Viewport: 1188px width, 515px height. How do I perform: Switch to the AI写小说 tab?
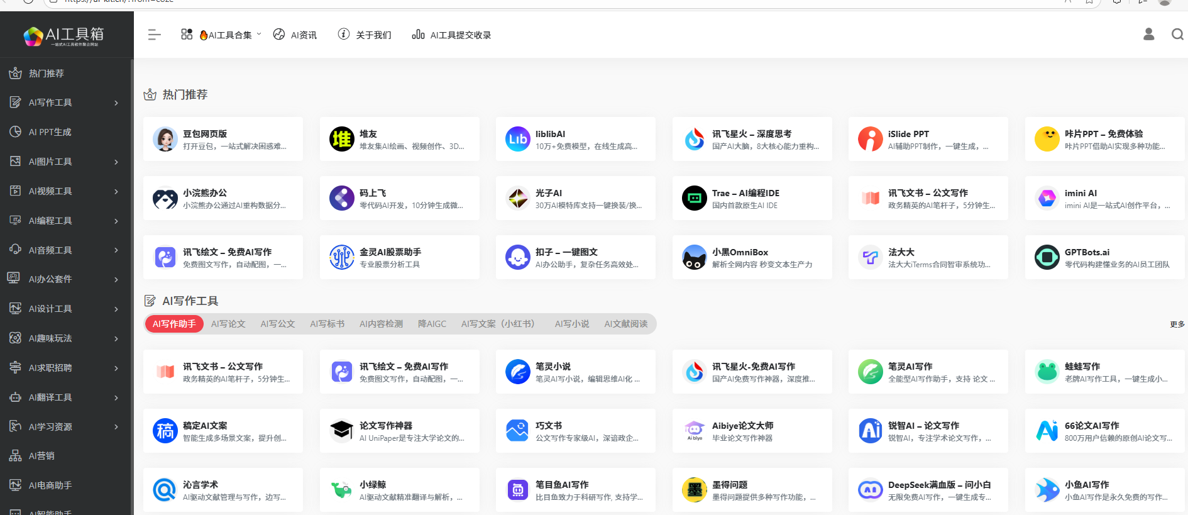(x=572, y=324)
